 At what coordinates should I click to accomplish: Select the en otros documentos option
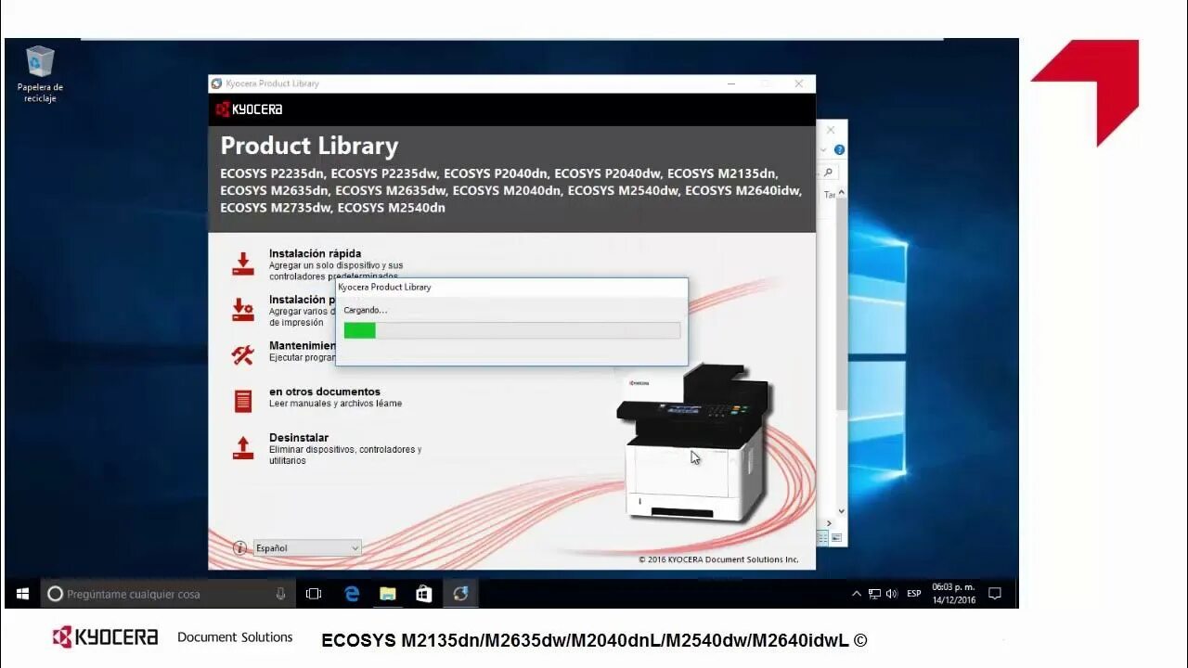tap(325, 392)
